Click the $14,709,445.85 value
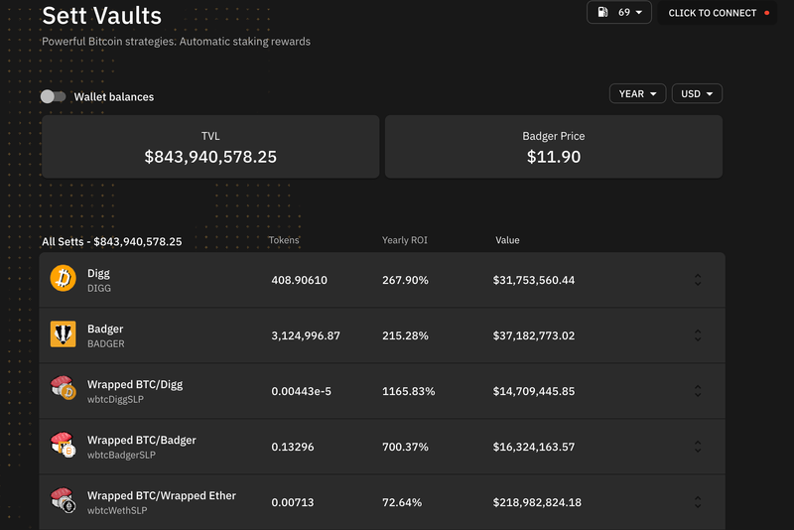 click(534, 391)
